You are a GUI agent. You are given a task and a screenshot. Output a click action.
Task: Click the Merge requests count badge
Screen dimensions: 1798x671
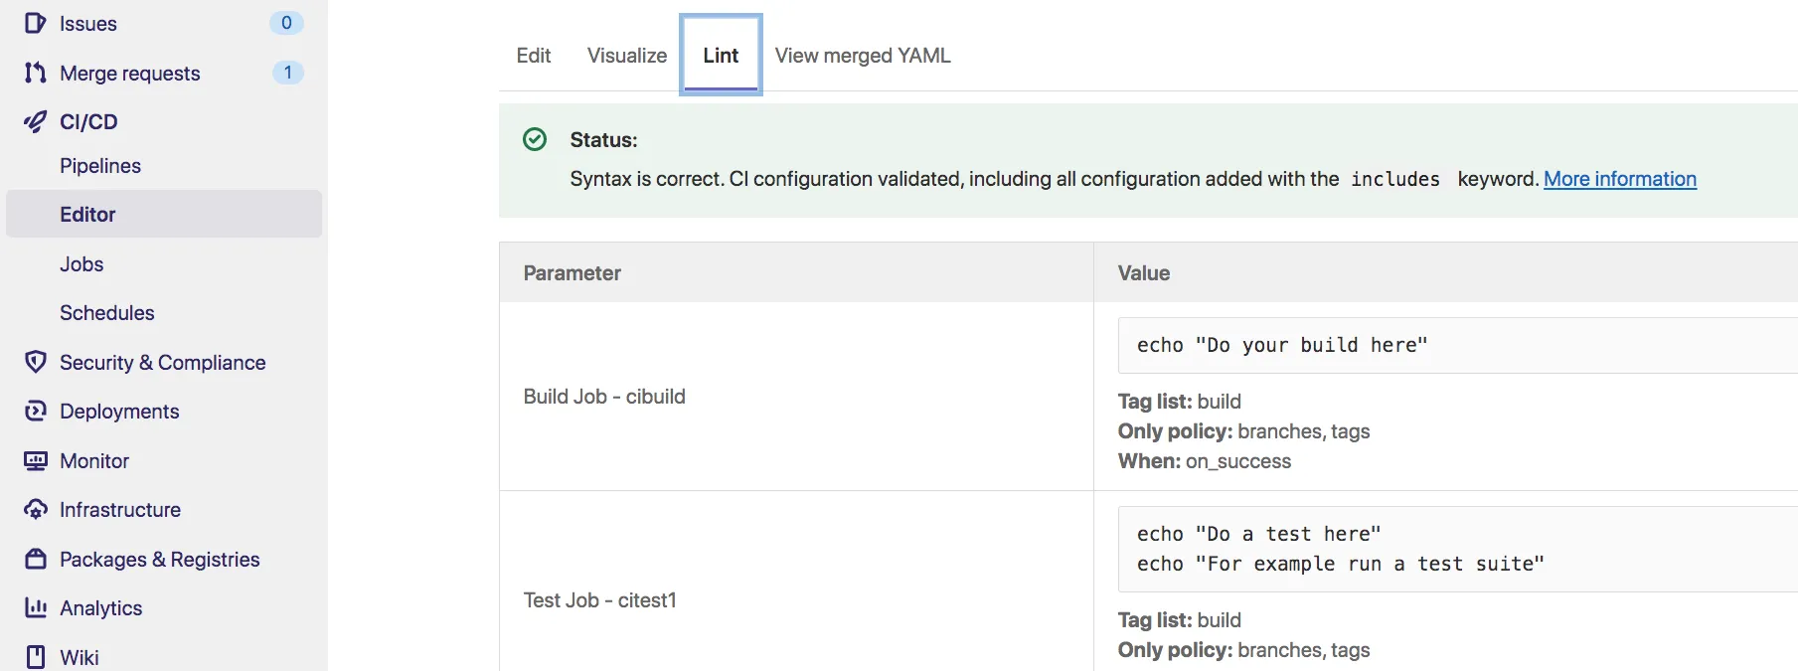(x=288, y=73)
